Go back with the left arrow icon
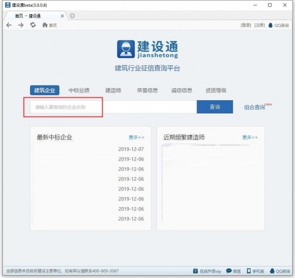The image size is (295, 278). pyautogui.click(x=9, y=25)
